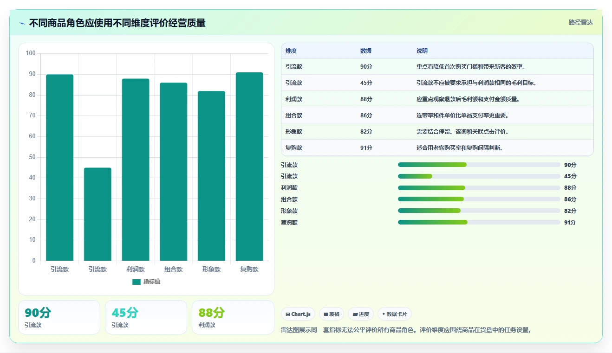Open the 88分 利润款 stat card
This screenshot has height=353, width=612.
[x=233, y=317]
